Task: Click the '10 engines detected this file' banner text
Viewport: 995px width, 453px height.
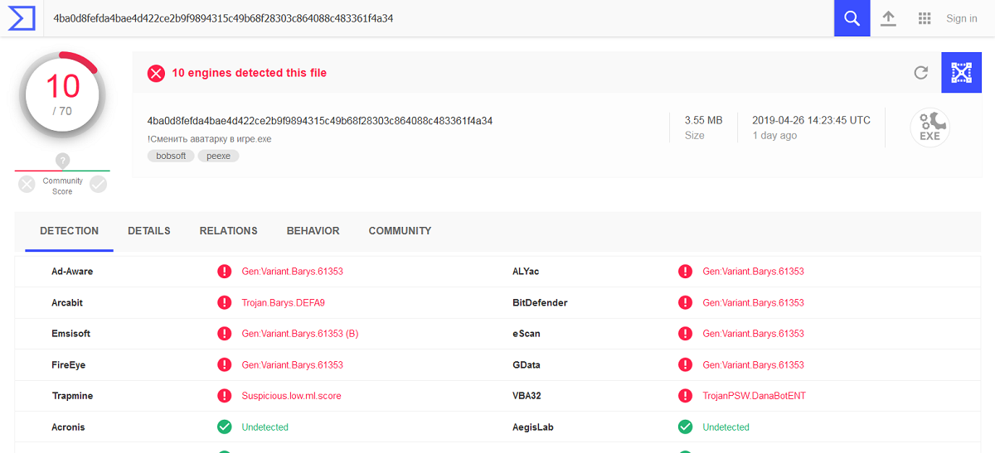Action: 250,73
